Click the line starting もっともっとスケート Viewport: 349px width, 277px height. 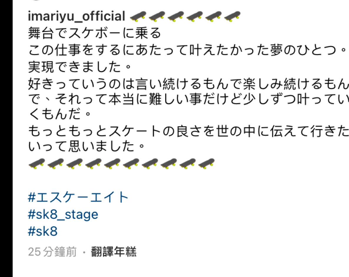click(x=188, y=131)
